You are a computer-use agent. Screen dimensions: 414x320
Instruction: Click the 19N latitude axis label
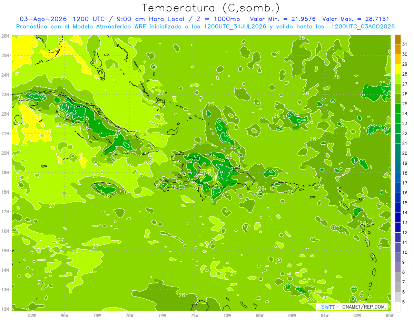point(5,172)
